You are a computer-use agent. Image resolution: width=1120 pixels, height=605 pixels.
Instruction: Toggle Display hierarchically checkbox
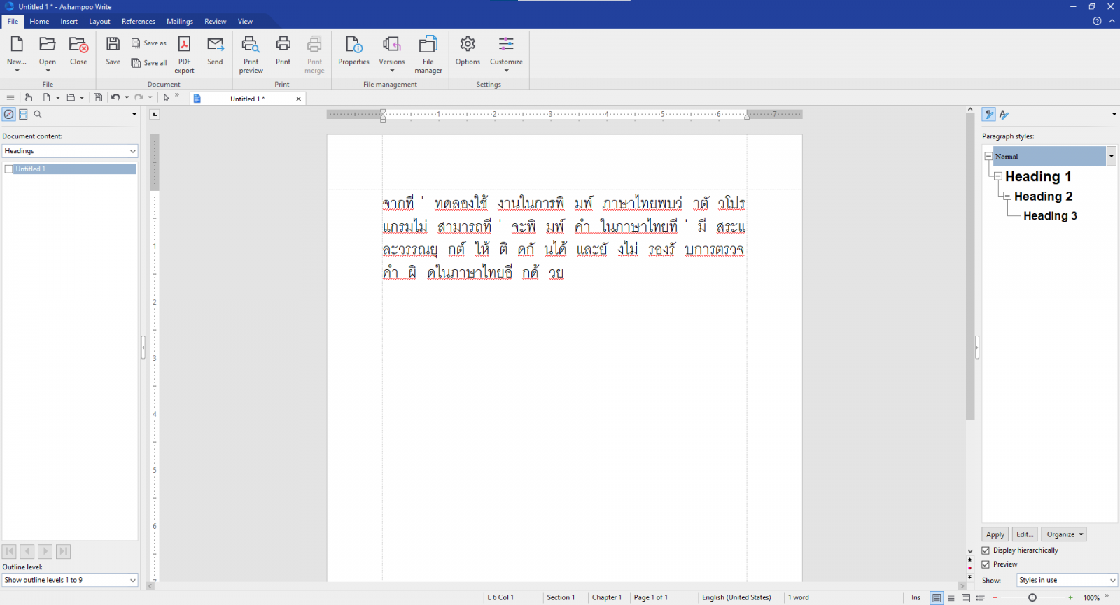point(986,550)
